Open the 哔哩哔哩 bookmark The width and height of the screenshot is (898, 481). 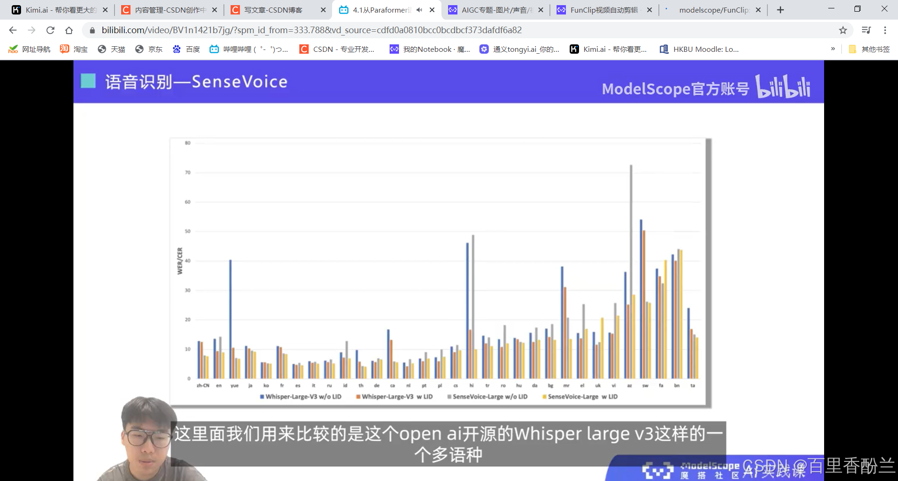point(249,49)
